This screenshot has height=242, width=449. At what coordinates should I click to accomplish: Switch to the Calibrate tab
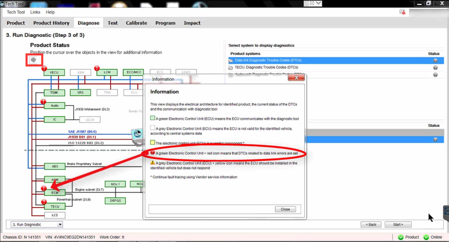point(136,23)
